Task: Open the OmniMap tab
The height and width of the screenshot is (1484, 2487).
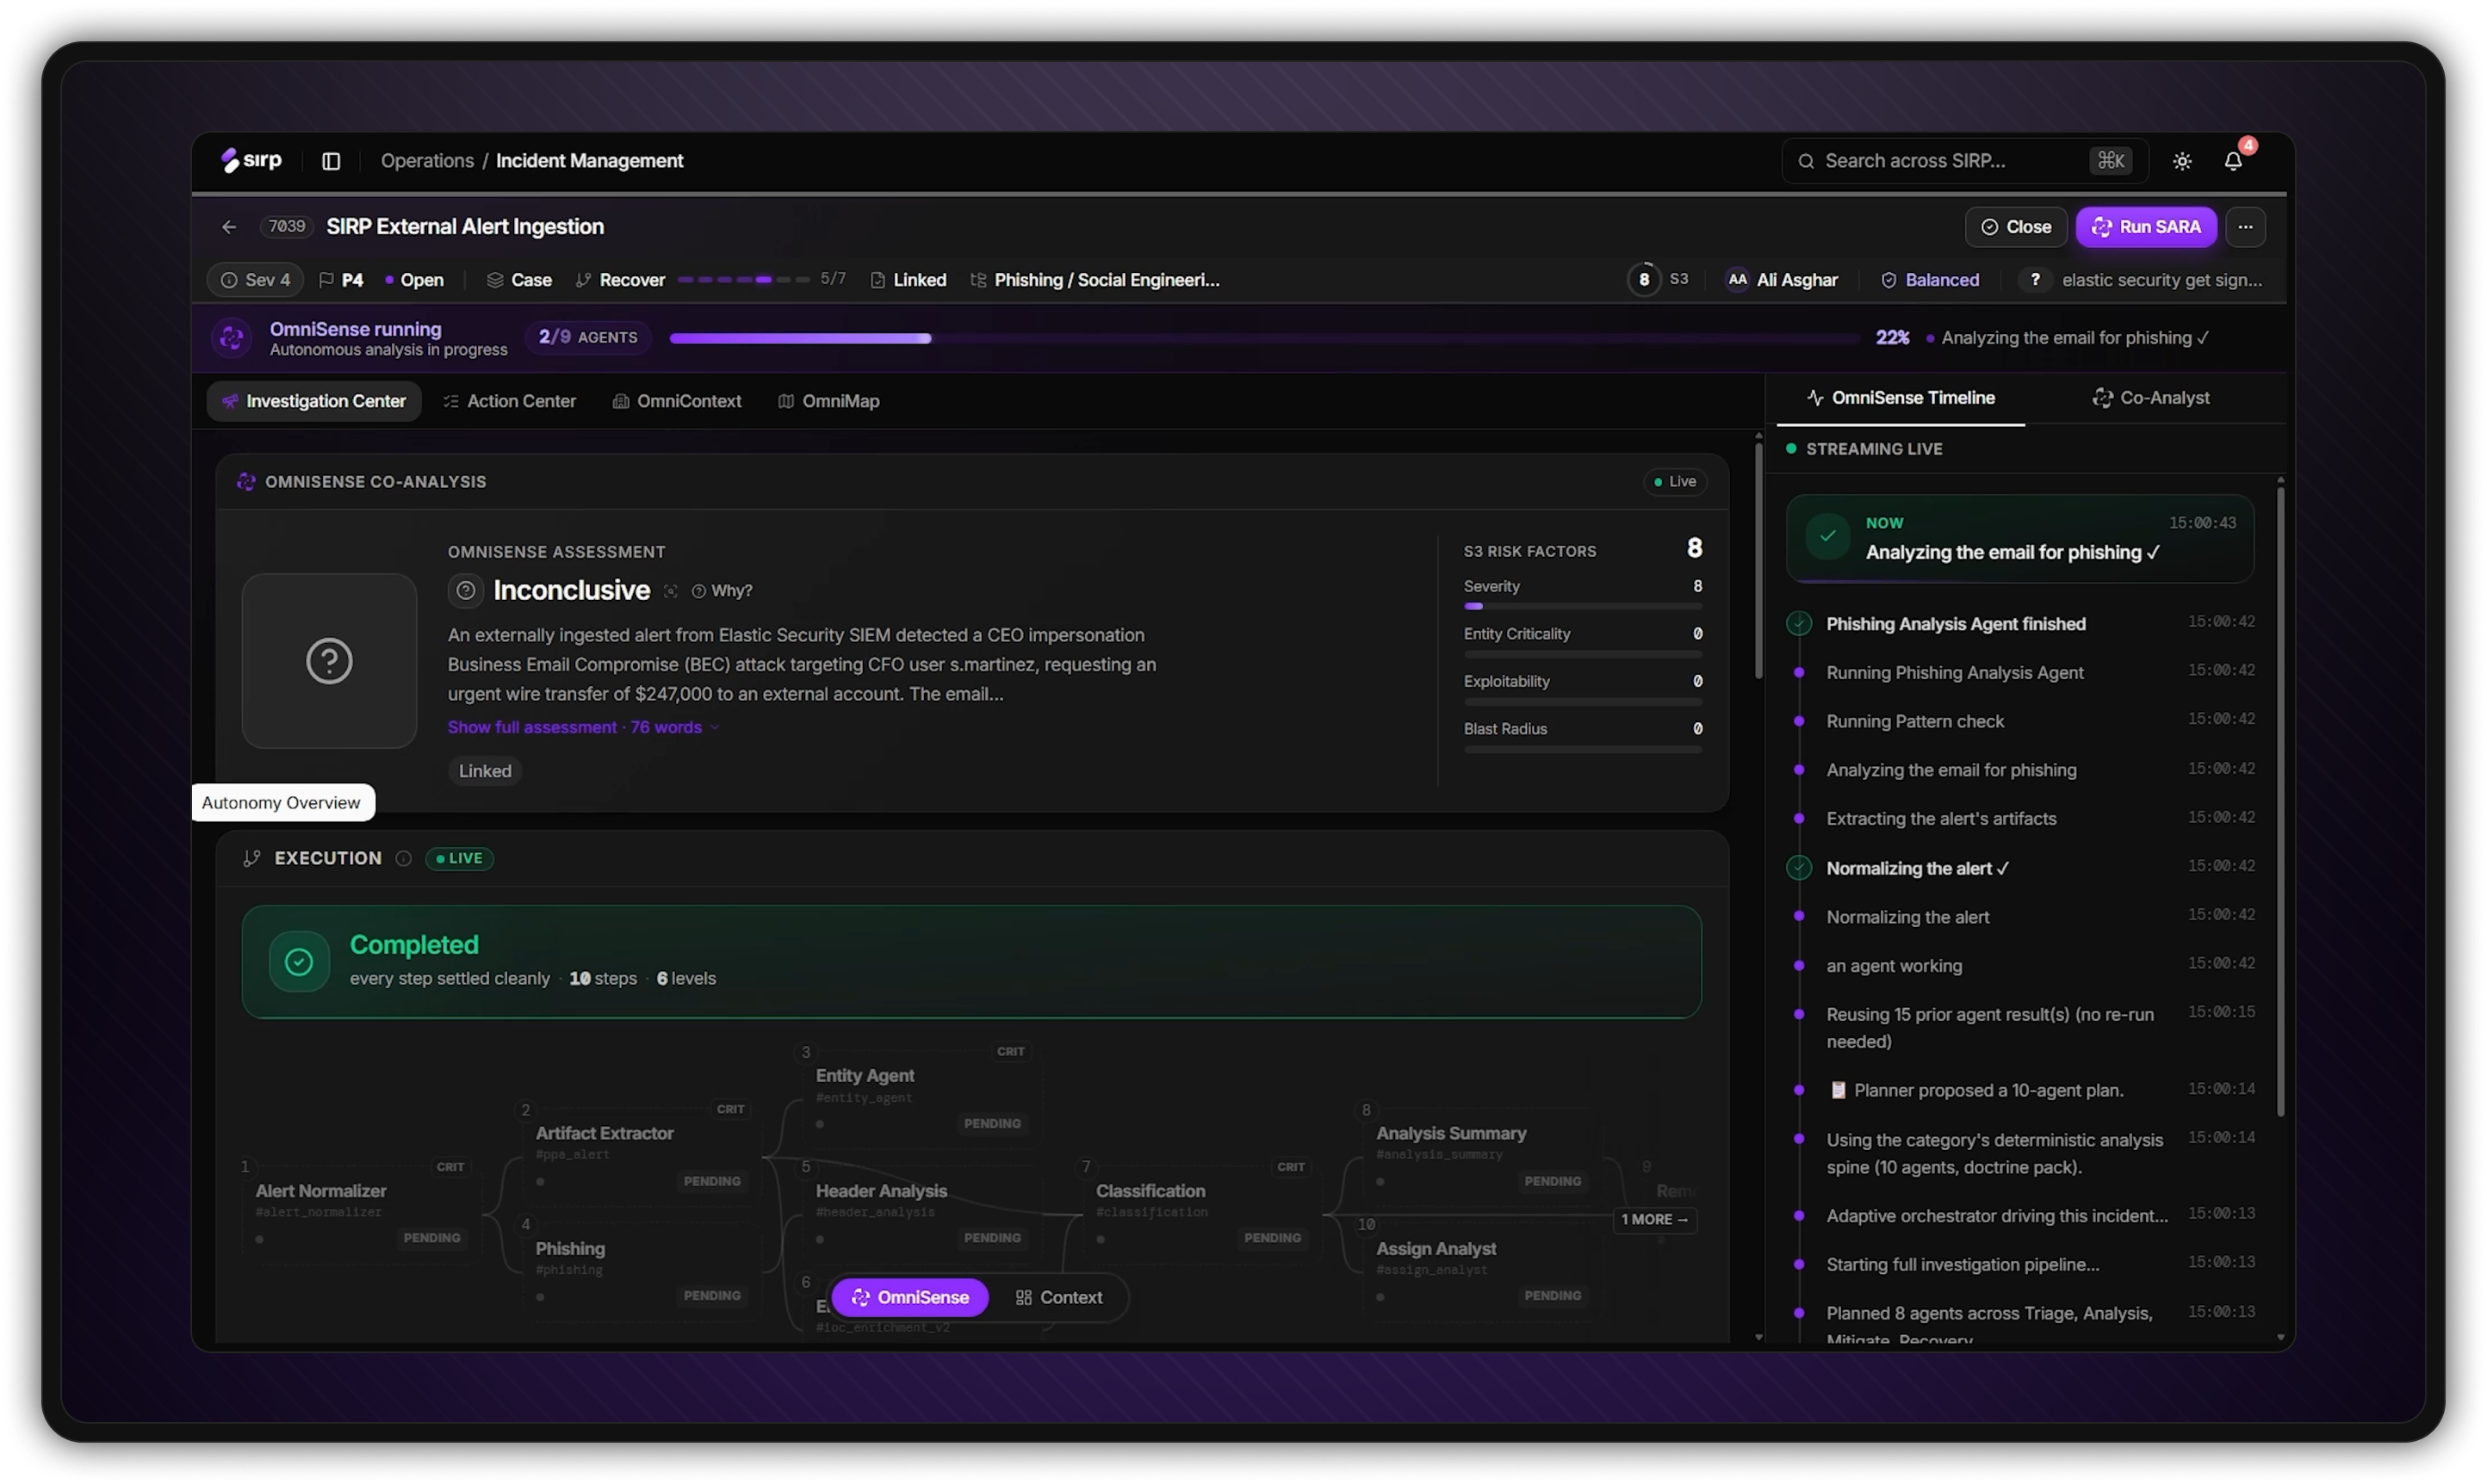Action: (x=829, y=401)
